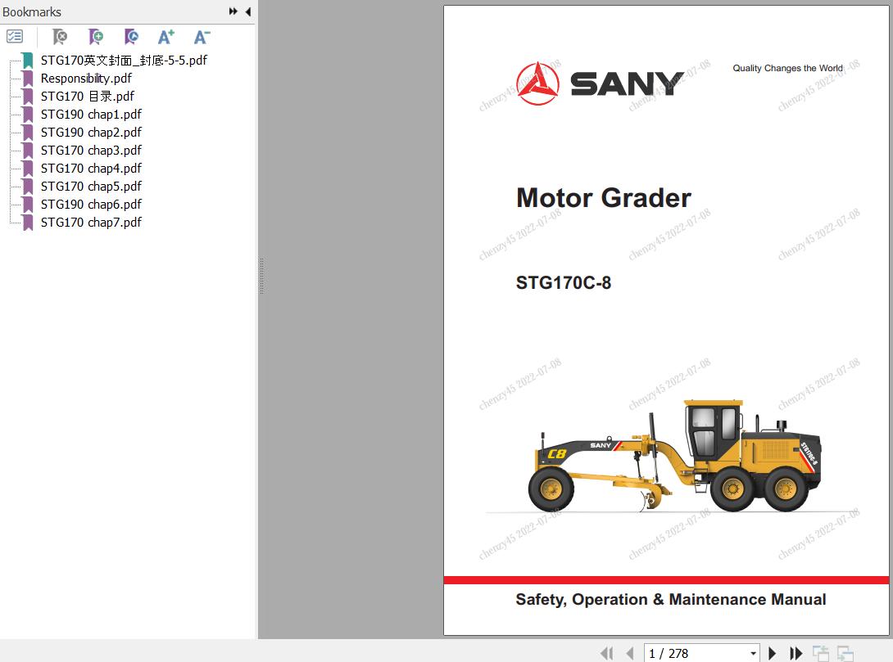Click the motor grader image
893x662 pixels.
click(x=675, y=454)
